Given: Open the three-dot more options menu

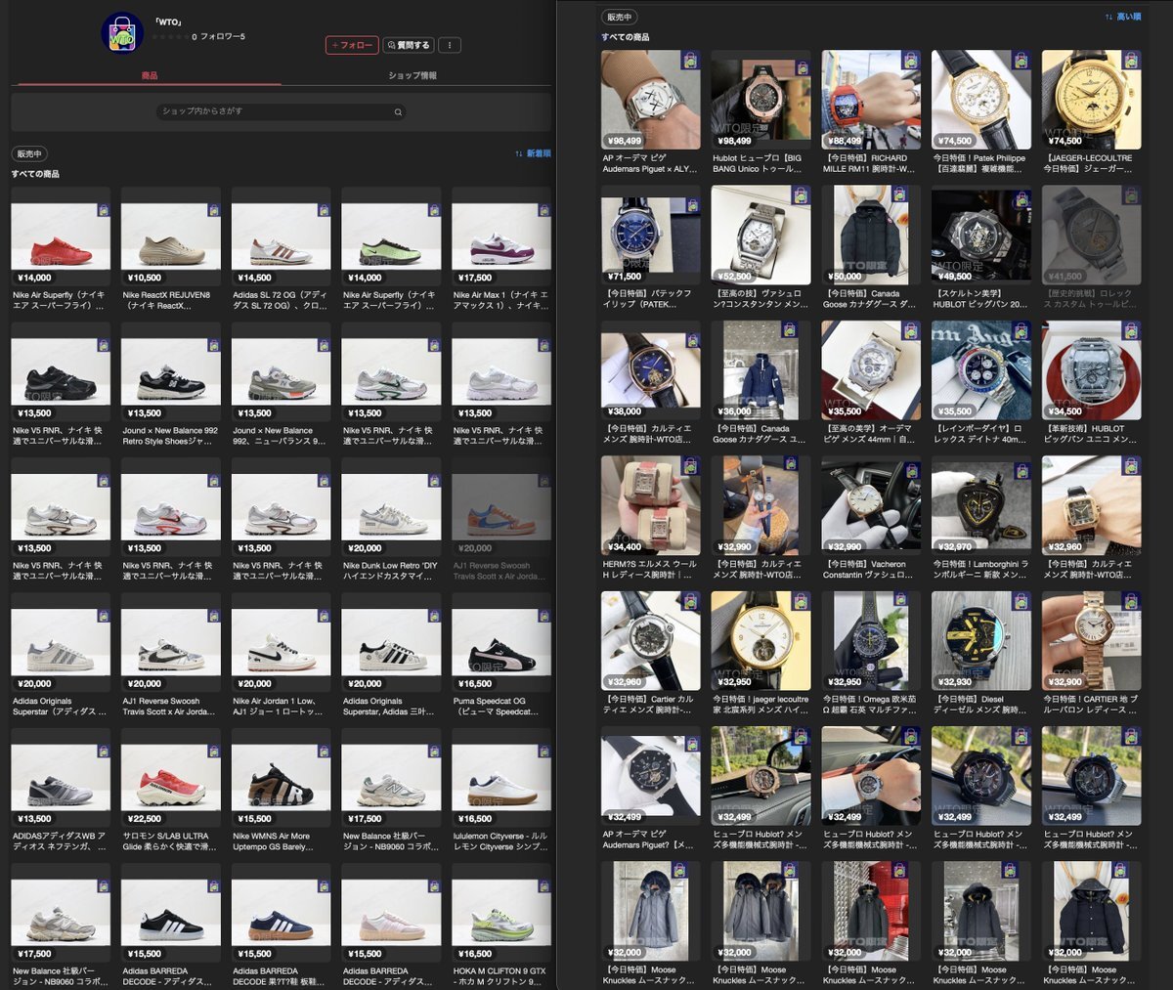Looking at the screenshot, I should [x=450, y=45].
